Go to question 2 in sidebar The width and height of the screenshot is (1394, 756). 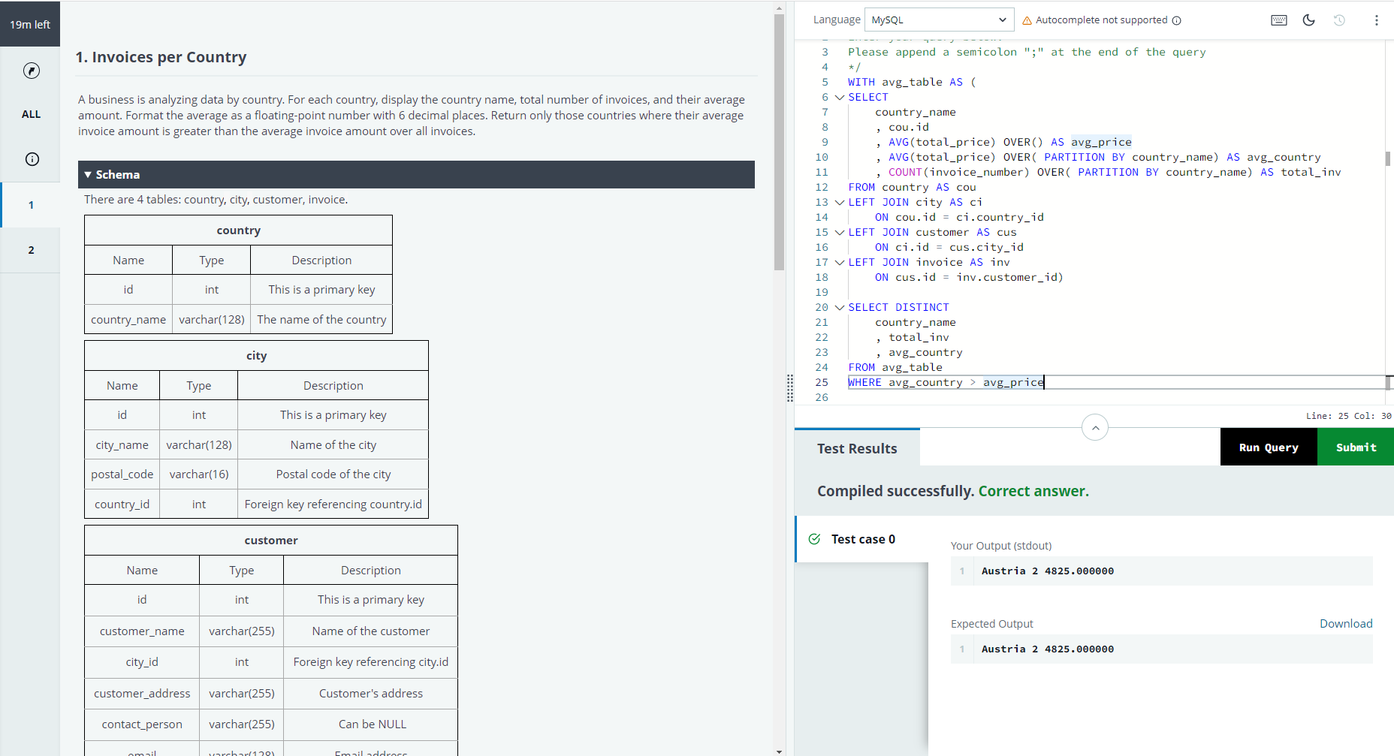click(x=31, y=250)
